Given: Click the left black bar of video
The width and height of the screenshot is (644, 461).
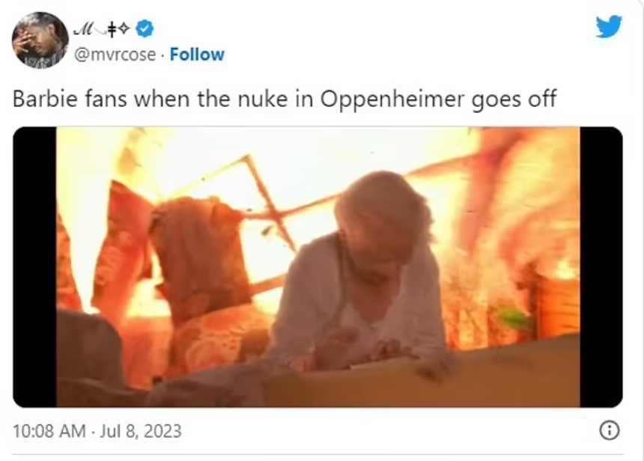Looking at the screenshot, I should 35,267.
